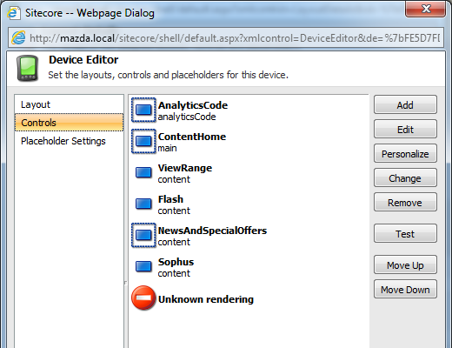Click the content placeholder under Sophus
Viewport: 452px width, 348px height.
174,273
